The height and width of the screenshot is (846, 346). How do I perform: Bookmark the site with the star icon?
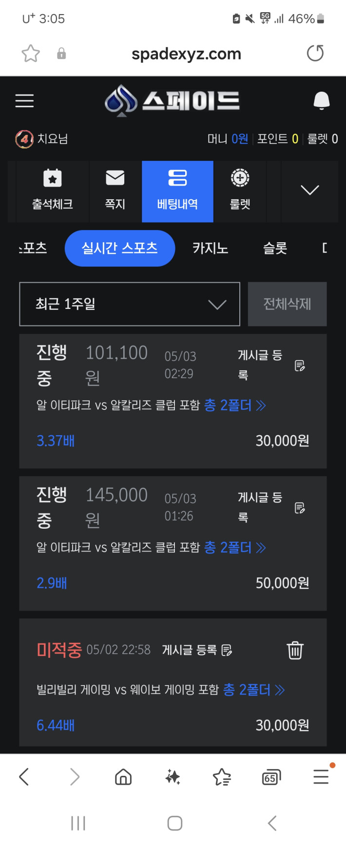[x=31, y=53]
